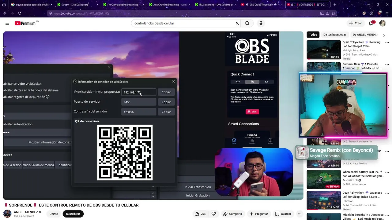392x220 pixels.
Task: Switch to alguna pagina parecida a twitch tab
Action: (32, 5)
